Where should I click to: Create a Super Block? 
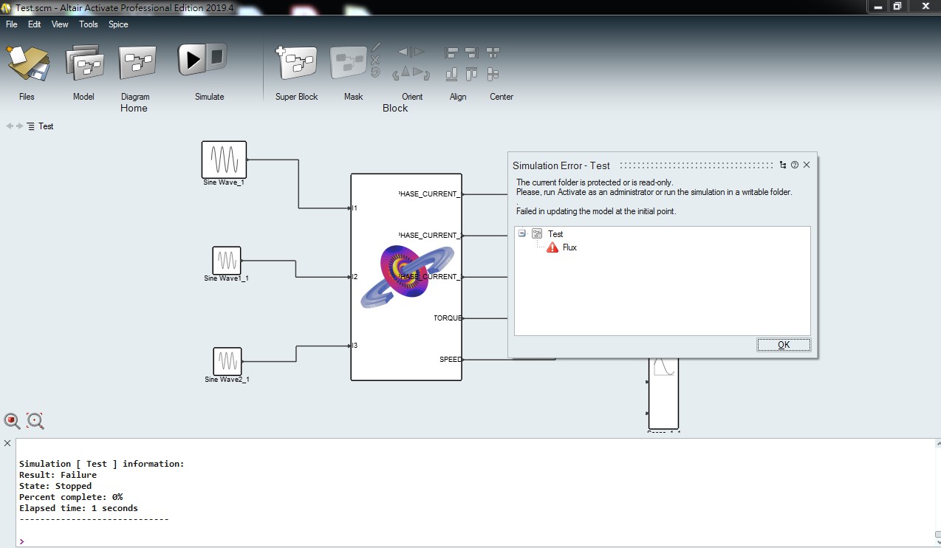point(297,64)
